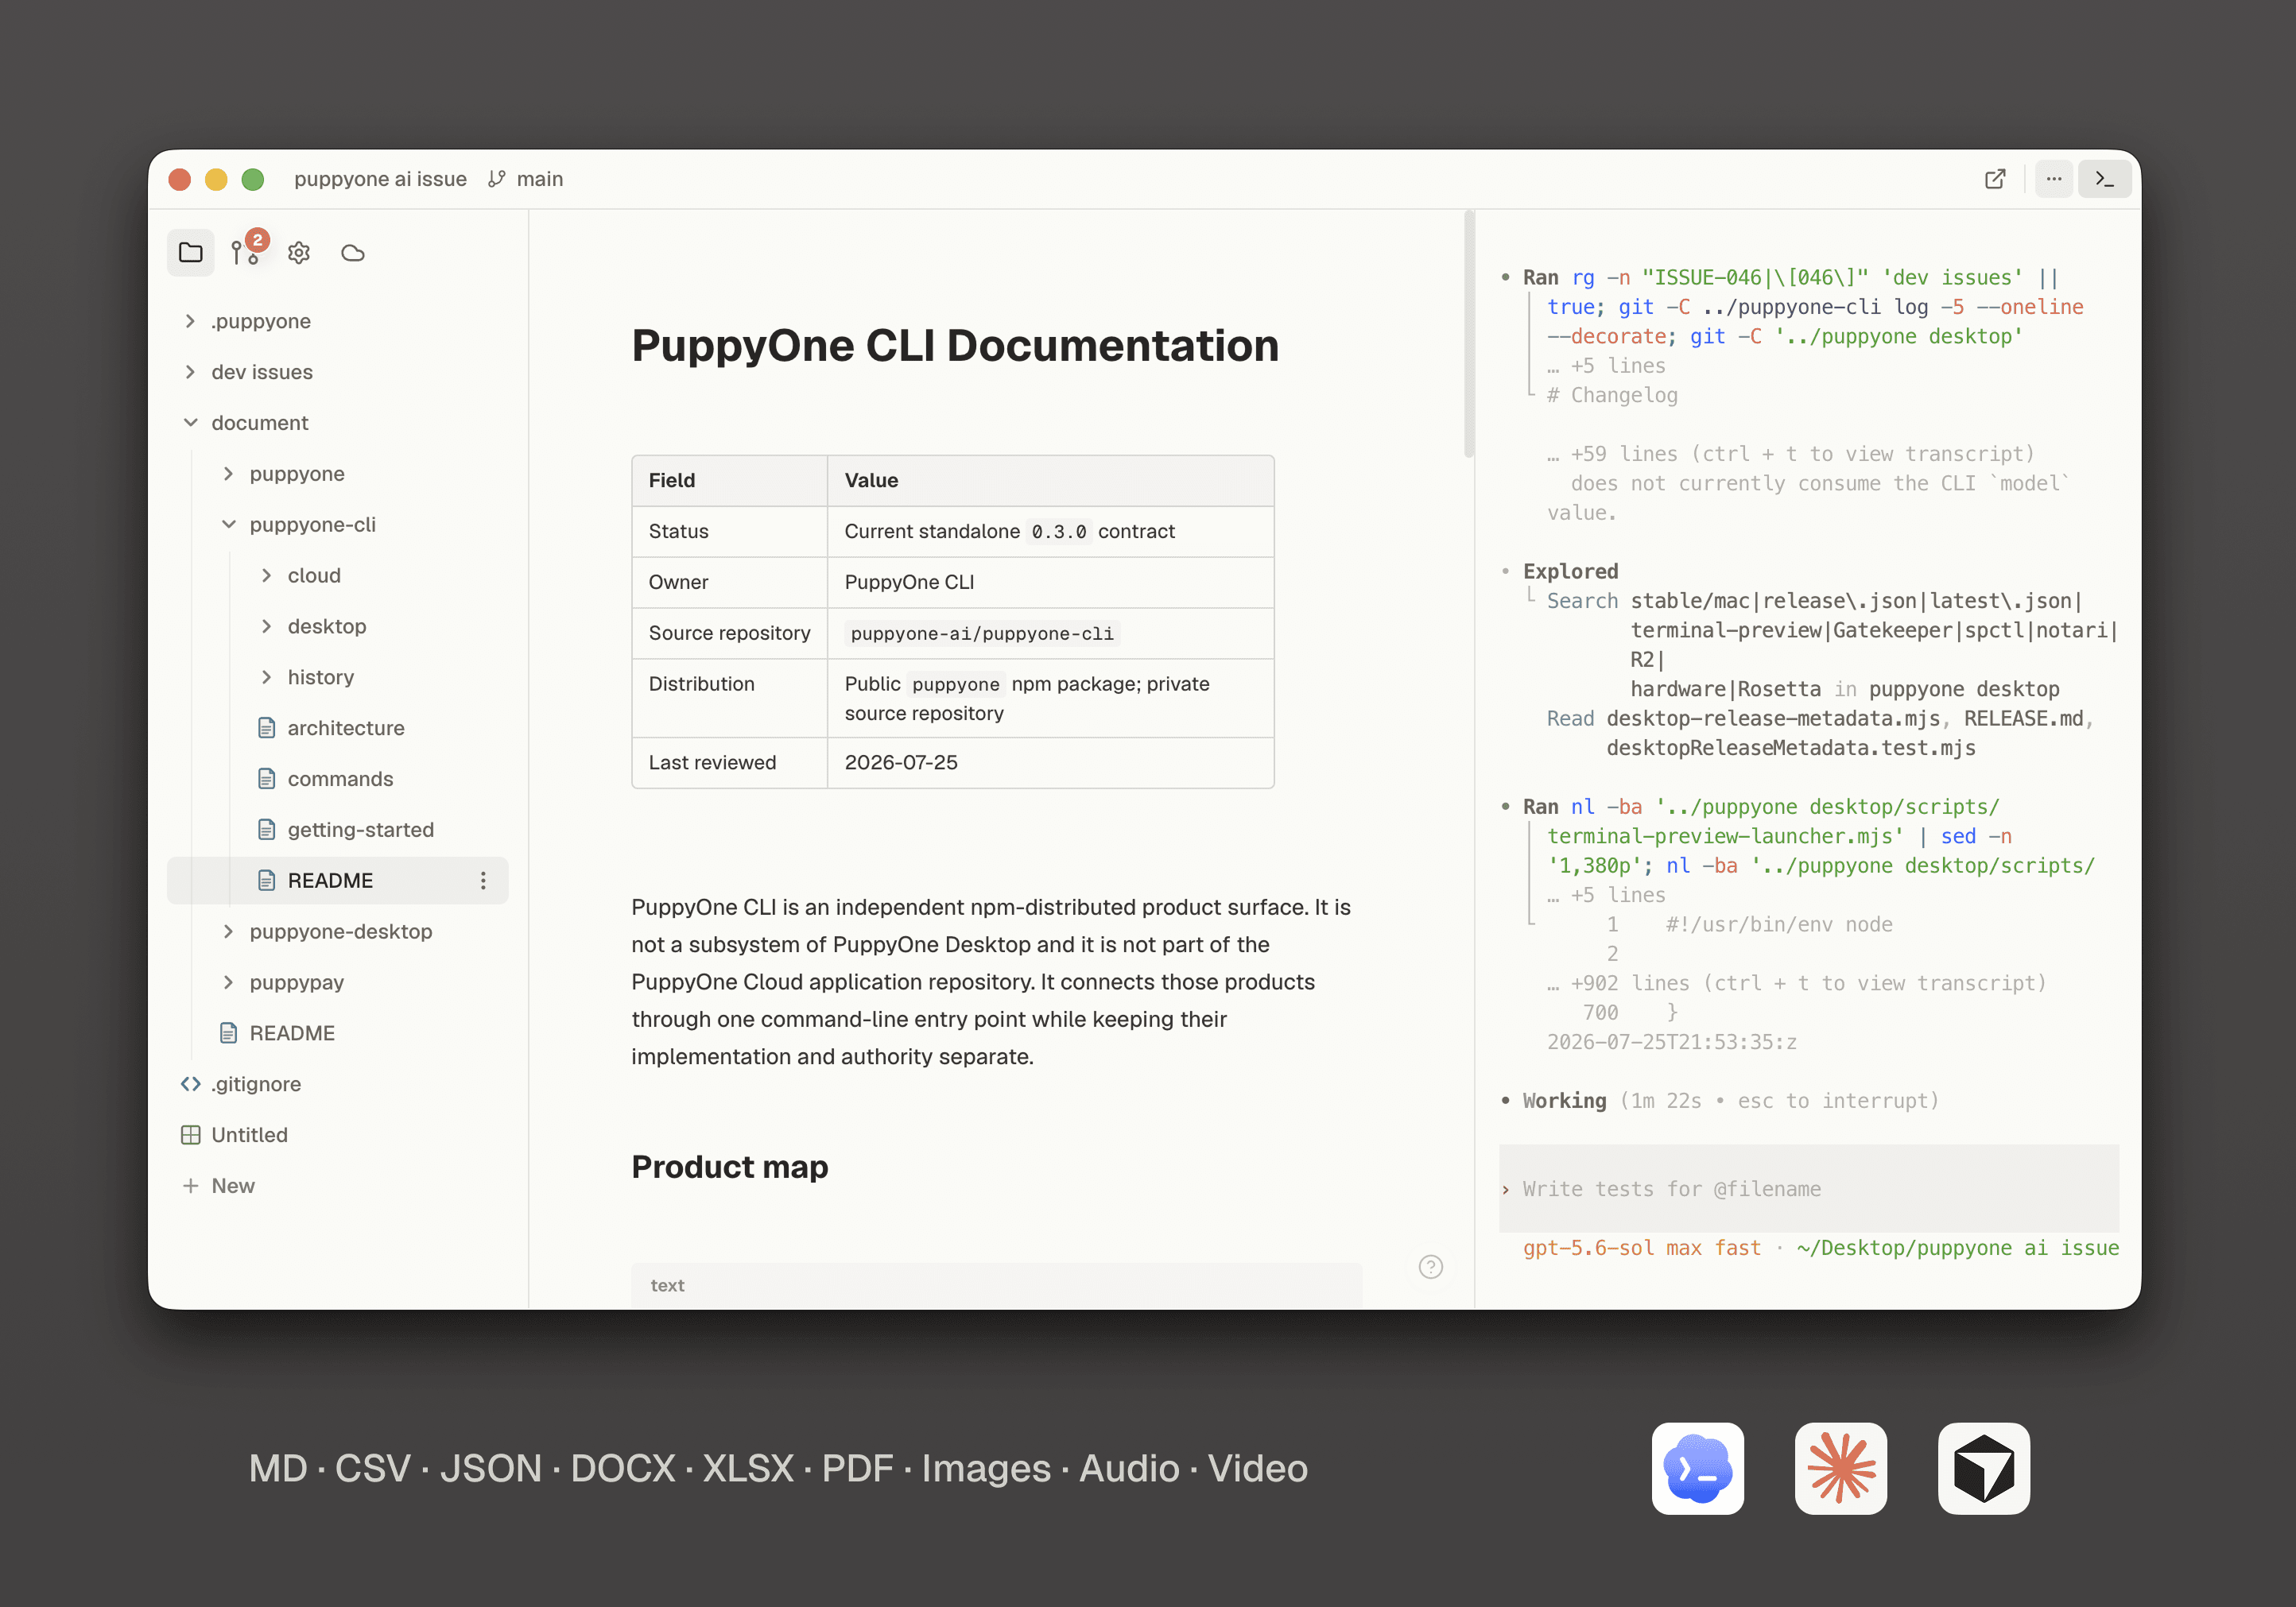2296x1607 pixels.
Task: Click the puppyone-ai/puppyone-cli code value
Action: pyautogui.click(x=981, y=633)
